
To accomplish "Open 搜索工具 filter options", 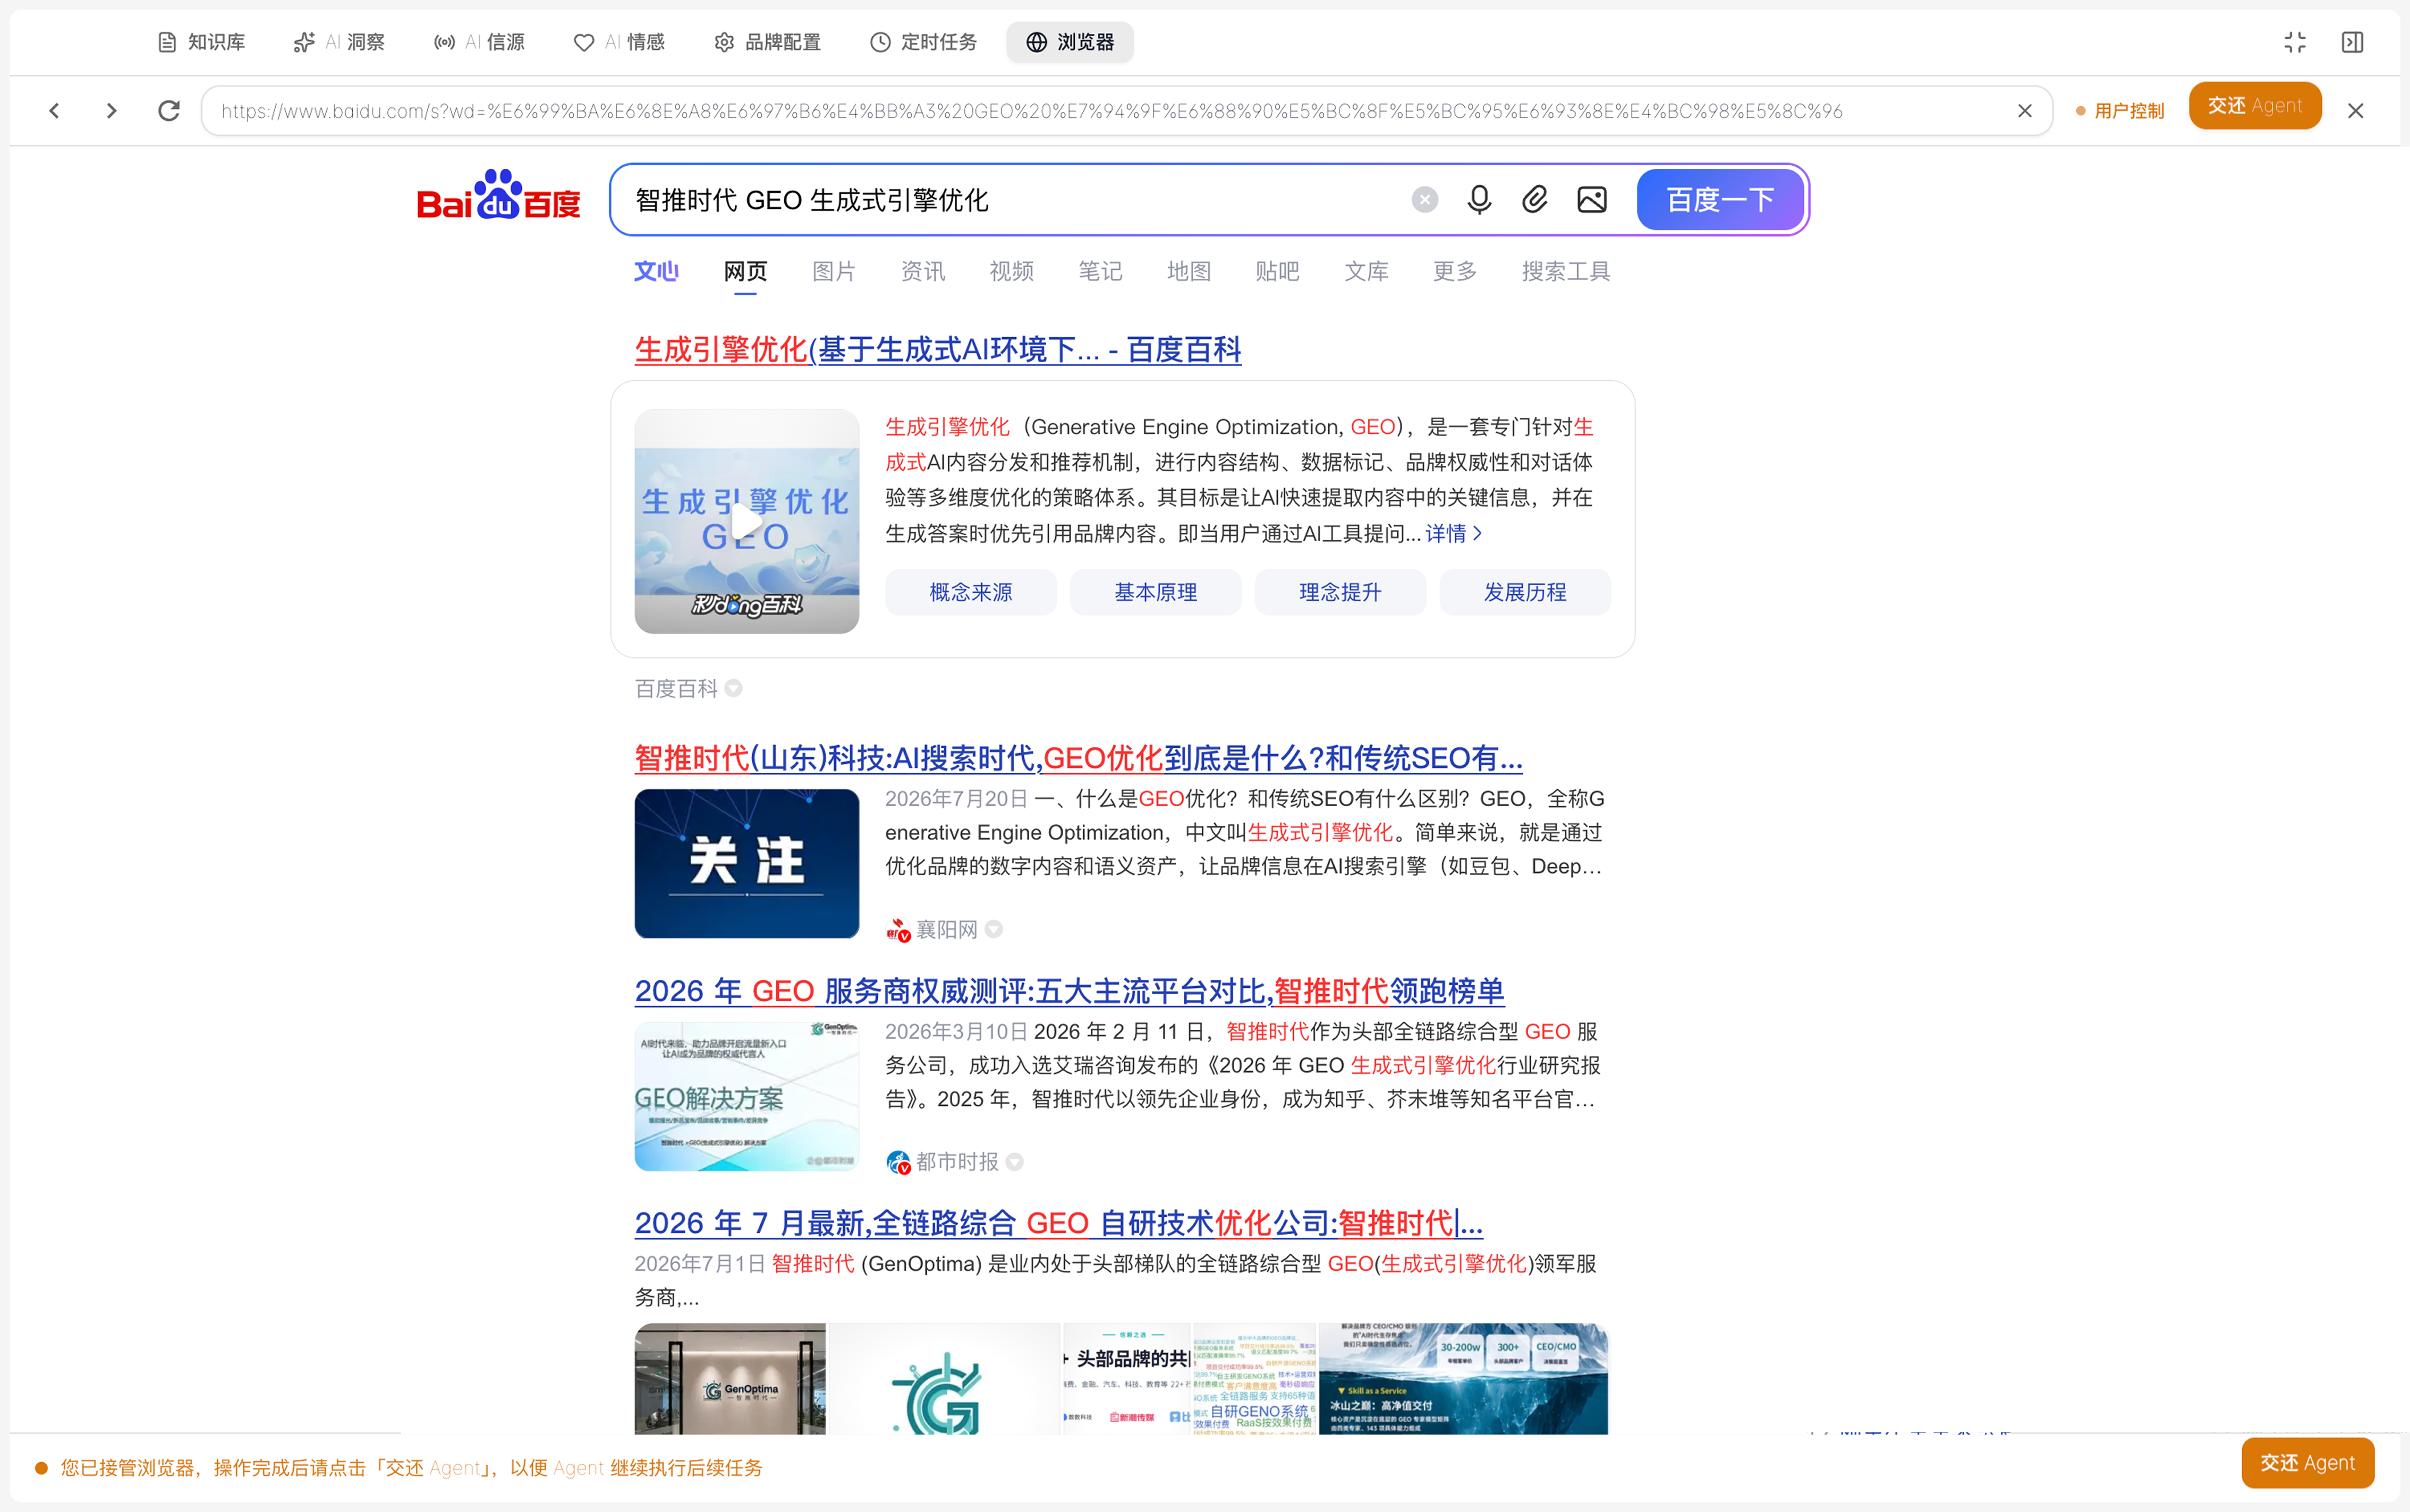I will 1566,271.
